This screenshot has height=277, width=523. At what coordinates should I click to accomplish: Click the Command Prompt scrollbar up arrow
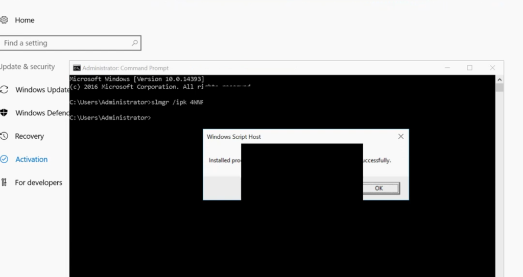click(x=500, y=79)
